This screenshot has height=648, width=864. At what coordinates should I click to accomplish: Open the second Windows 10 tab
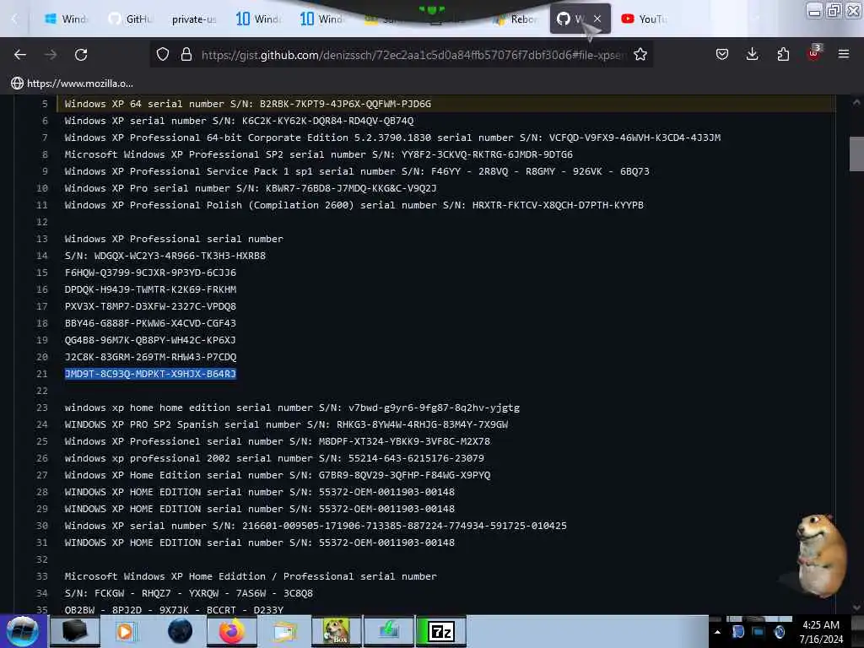321,19
